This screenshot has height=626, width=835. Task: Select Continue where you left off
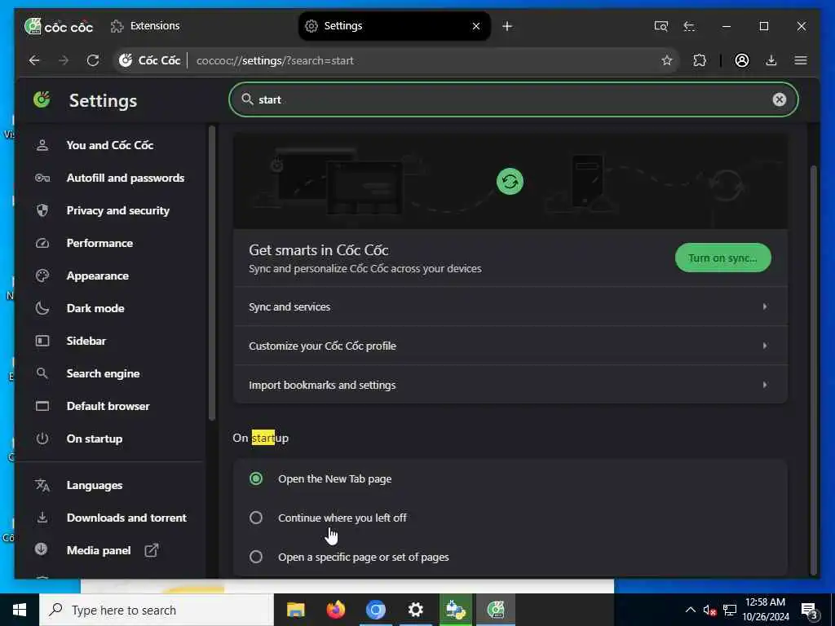(x=256, y=518)
